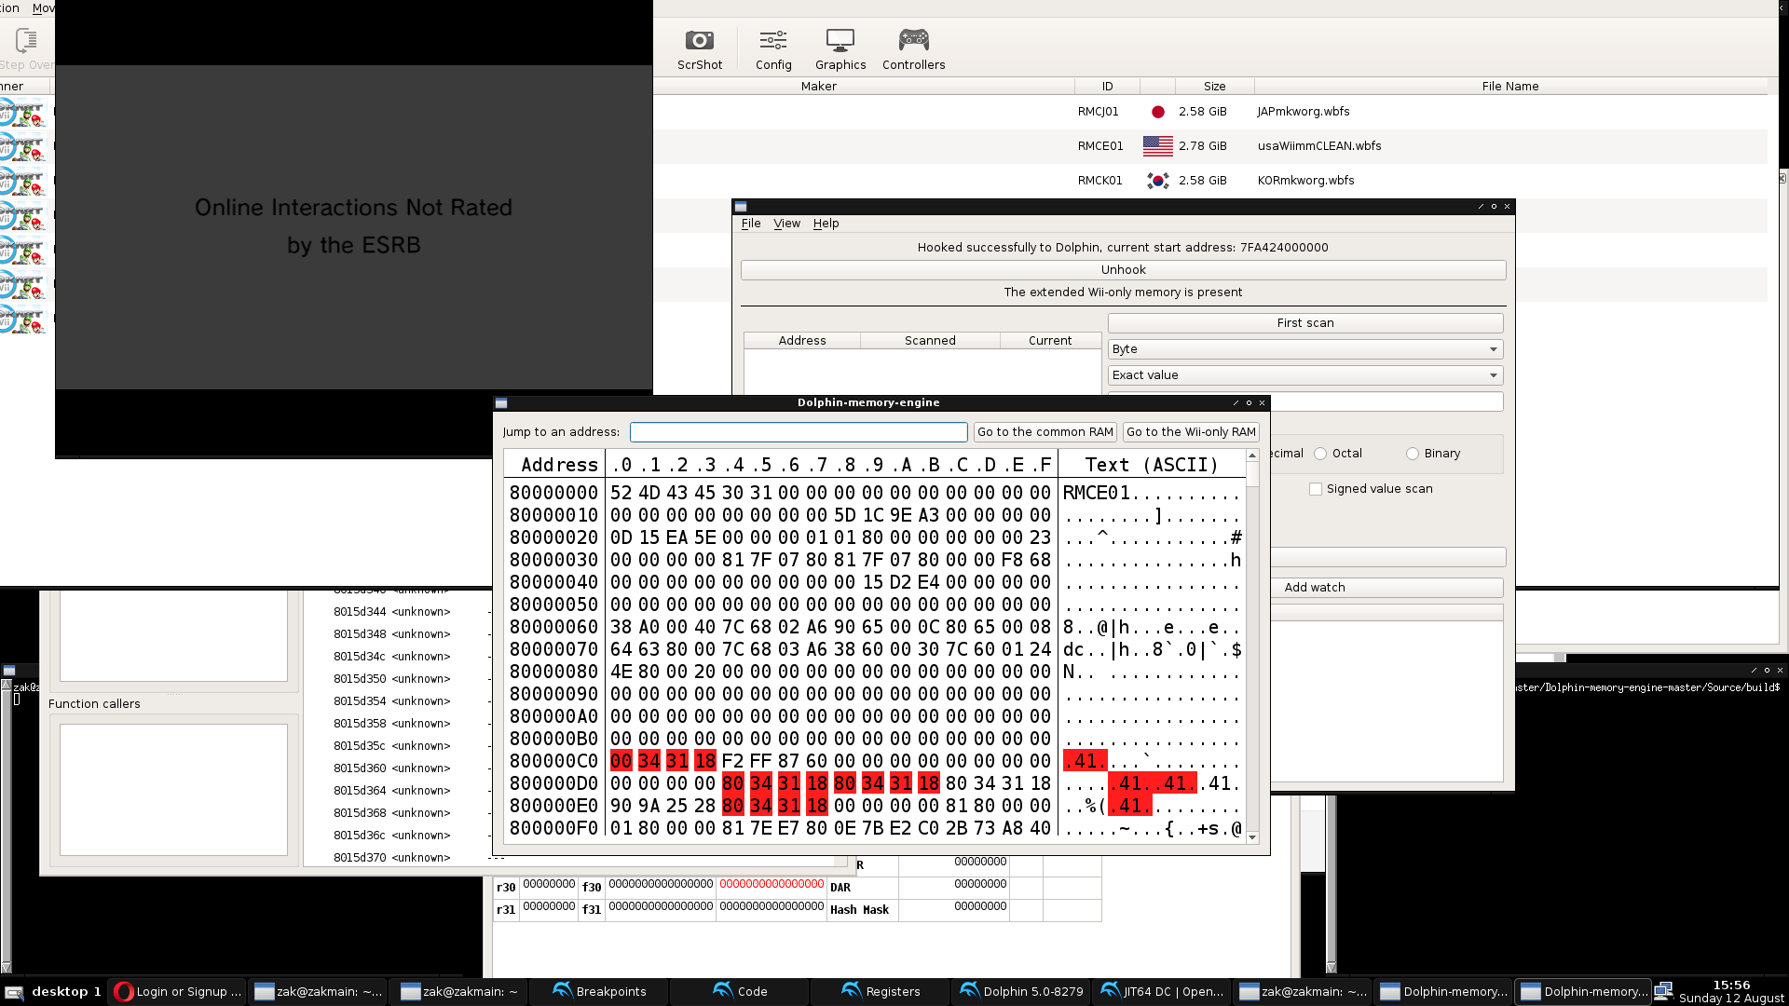
Task: Click the Jump to address input field
Action: 798,431
